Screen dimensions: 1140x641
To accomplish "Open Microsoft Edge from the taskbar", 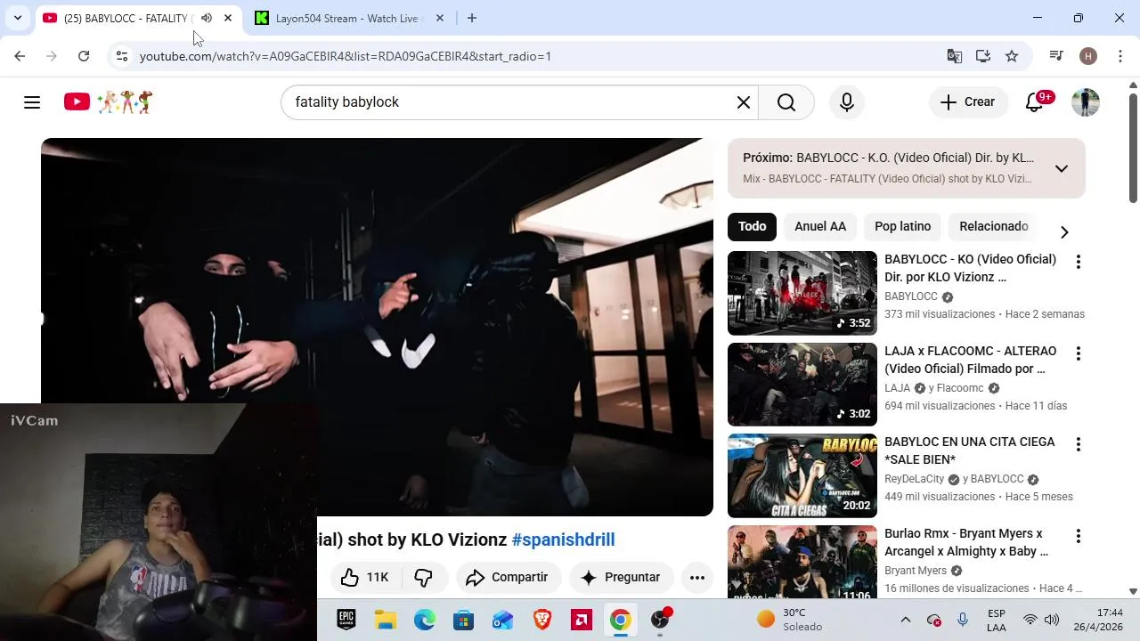I will (x=425, y=620).
